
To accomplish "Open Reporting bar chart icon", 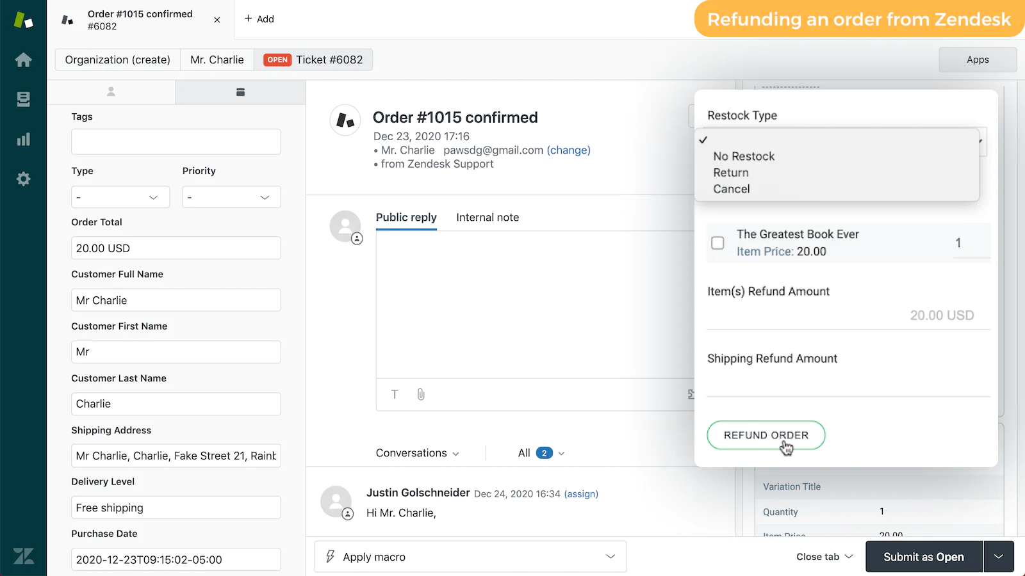I will tap(23, 140).
